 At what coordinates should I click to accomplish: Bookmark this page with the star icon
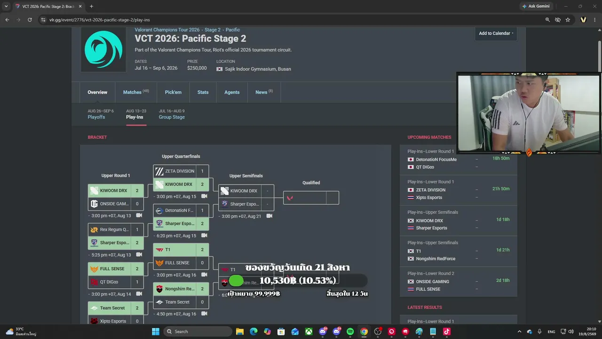tap(568, 20)
